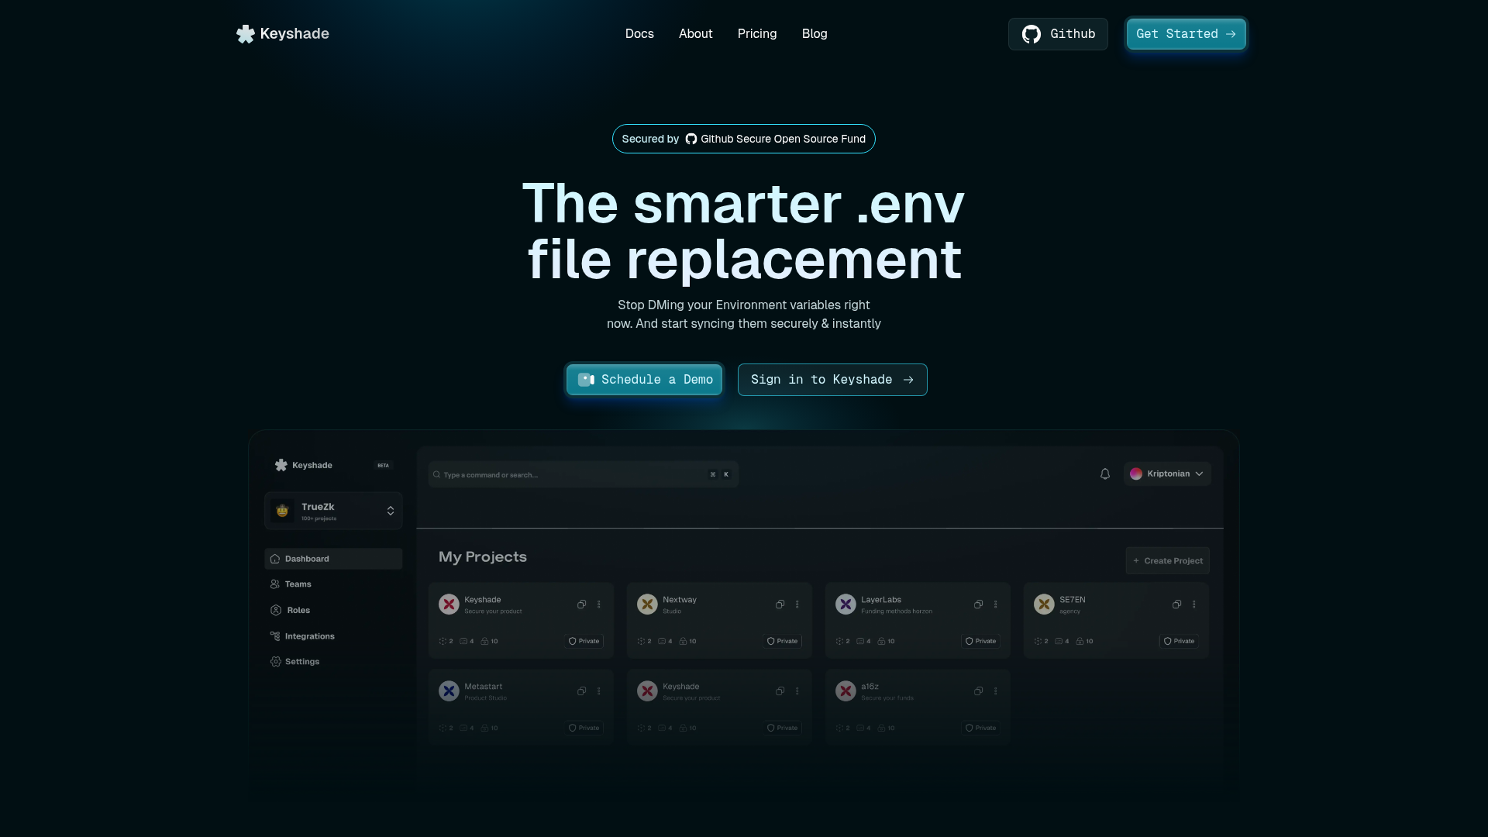Click the Keyshade logo in the header

283,34
